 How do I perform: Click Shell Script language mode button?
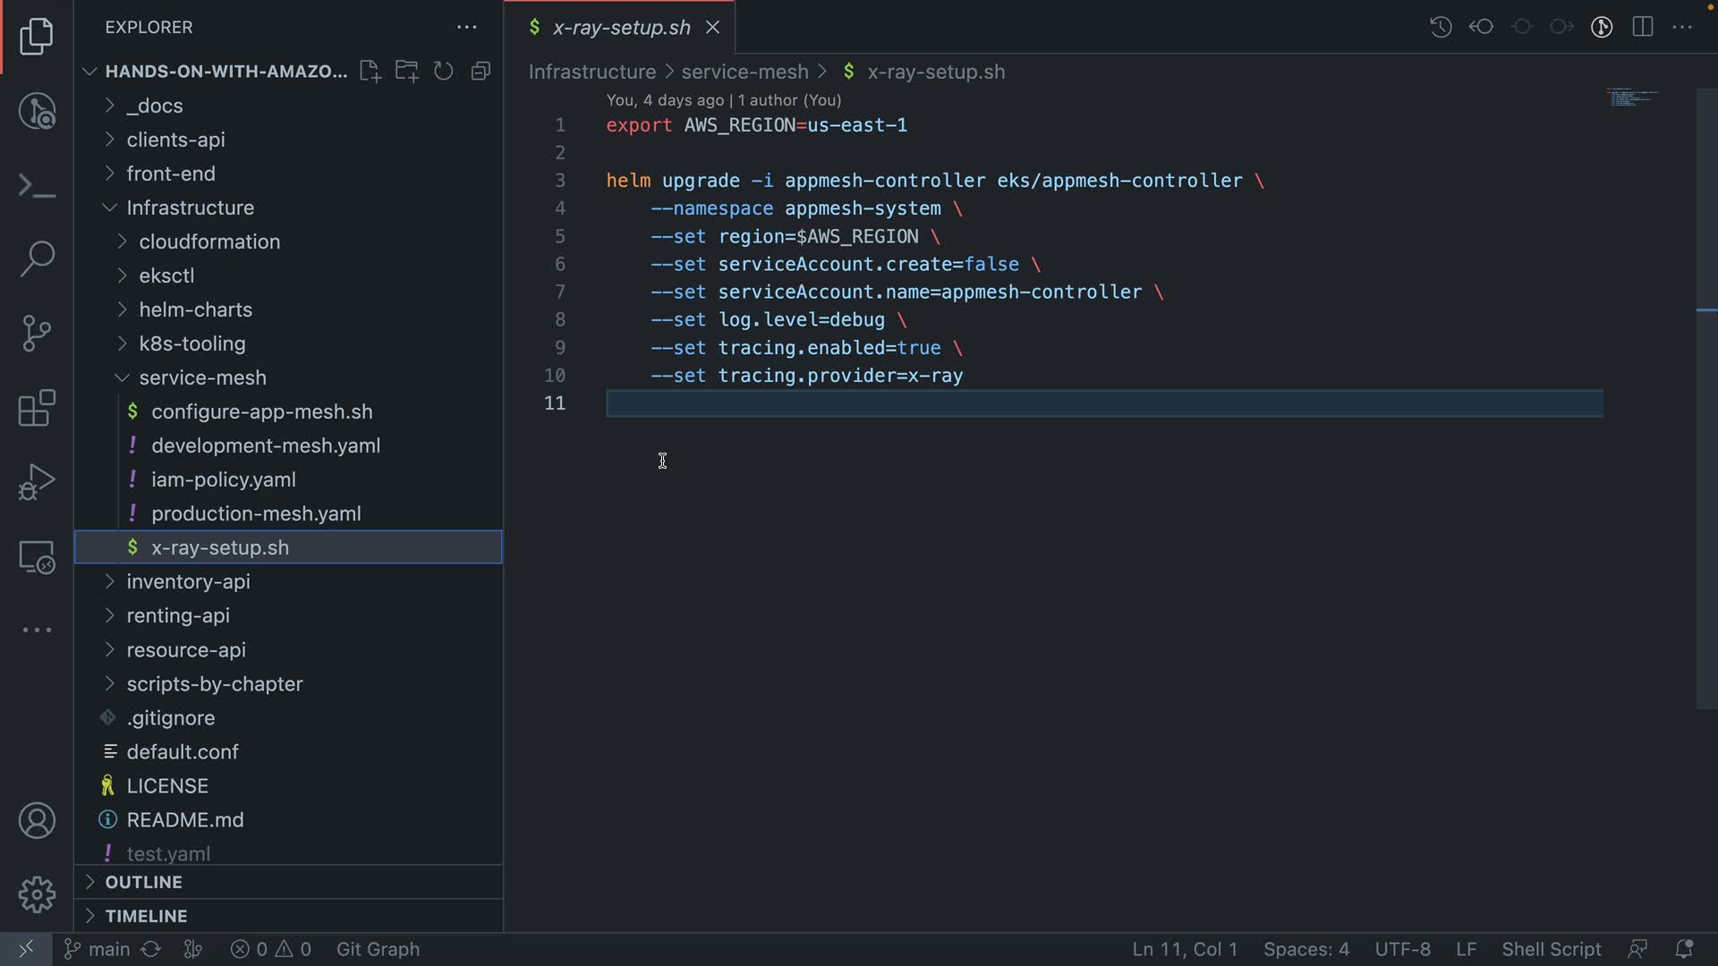[1551, 949]
